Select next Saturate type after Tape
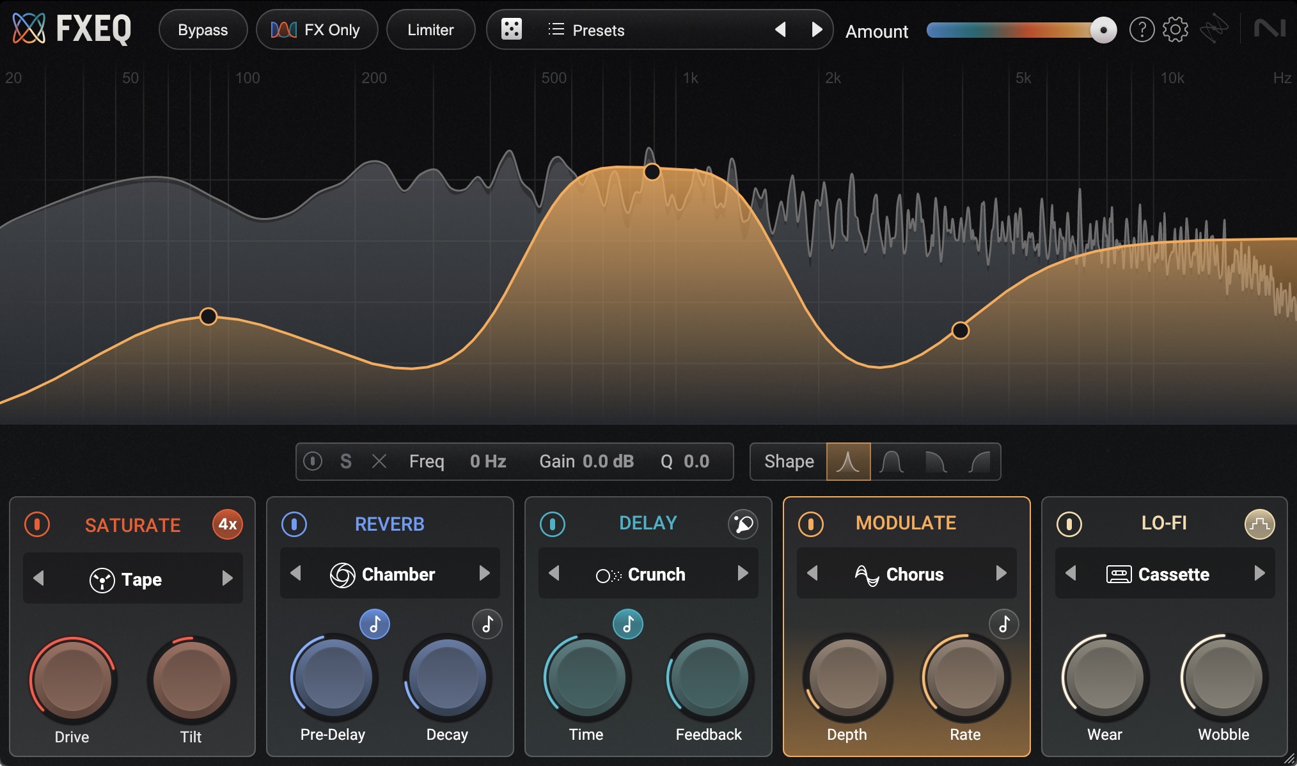Image resolution: width=1297 pixels, height=766 pixels. click(227, 579)
